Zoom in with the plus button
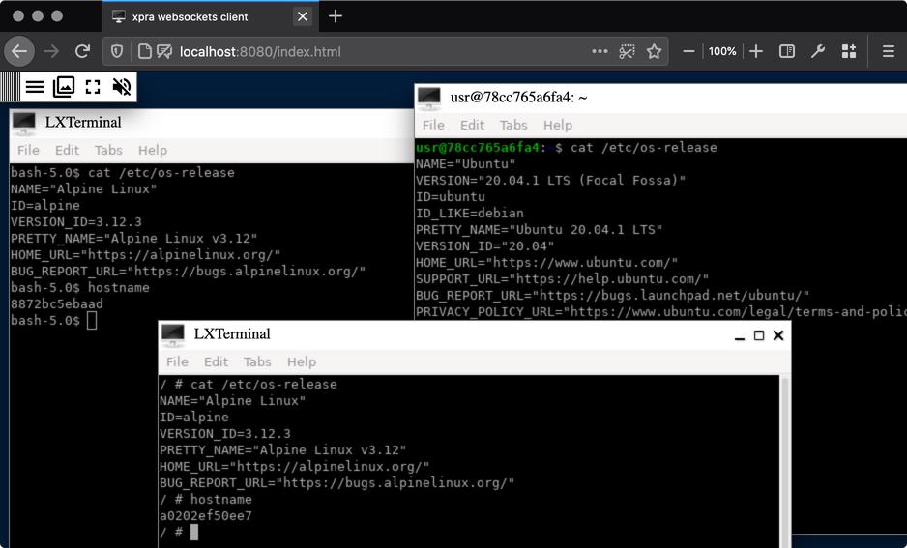This screenshot has width=907, height=548. click(755, 51)
